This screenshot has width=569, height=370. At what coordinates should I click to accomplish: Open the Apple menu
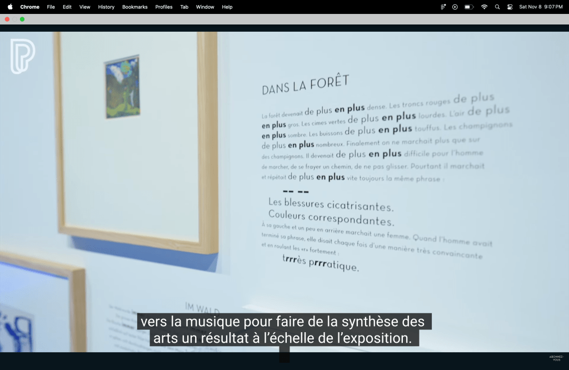10,7
